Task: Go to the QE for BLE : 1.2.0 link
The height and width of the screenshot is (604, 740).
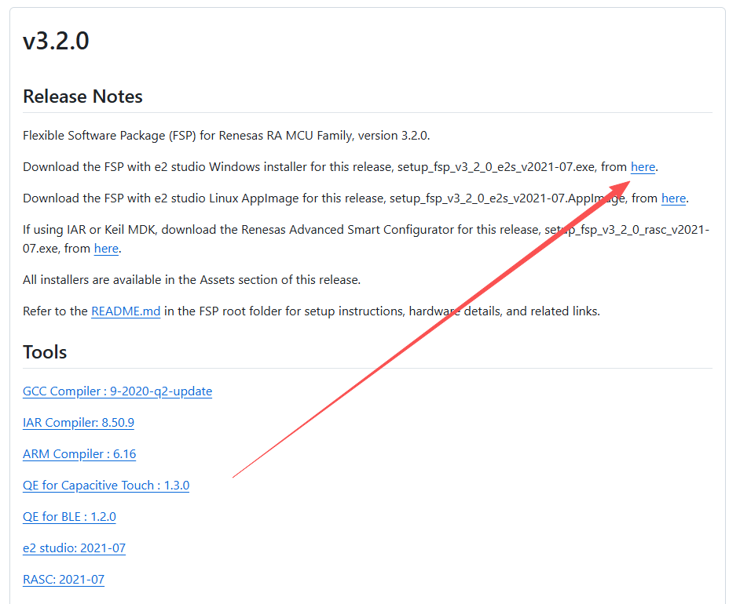Action: (x=69, y=517)
